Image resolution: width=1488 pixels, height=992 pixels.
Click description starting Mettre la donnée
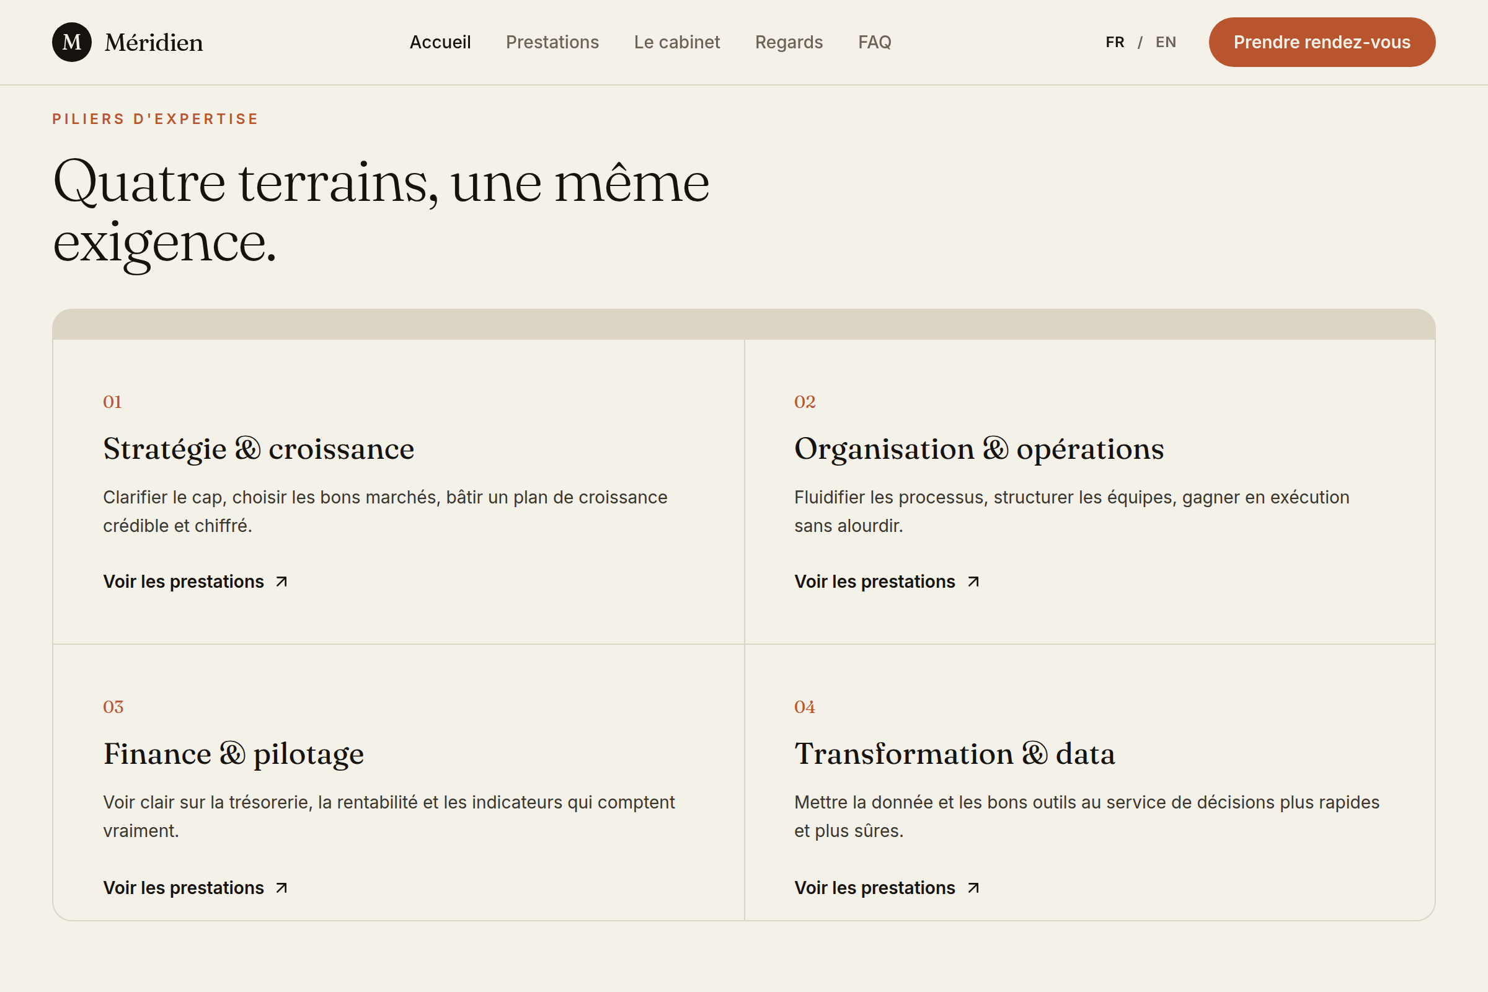pyautogui.click(x=1087, y=816)
